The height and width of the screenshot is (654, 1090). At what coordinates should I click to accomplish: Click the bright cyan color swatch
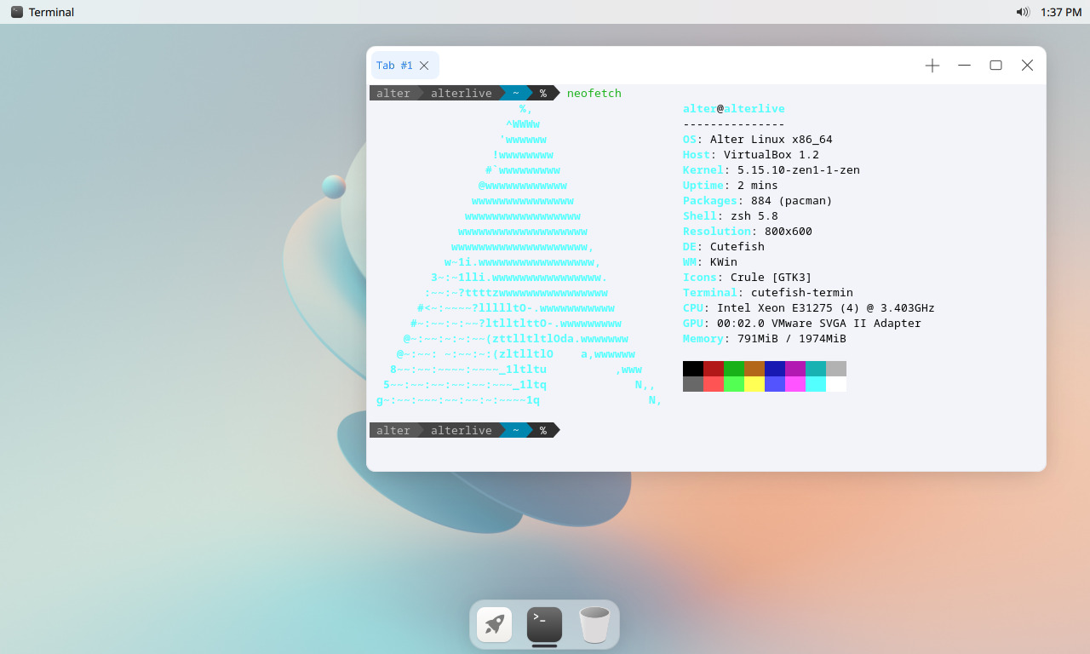[816, 384]
